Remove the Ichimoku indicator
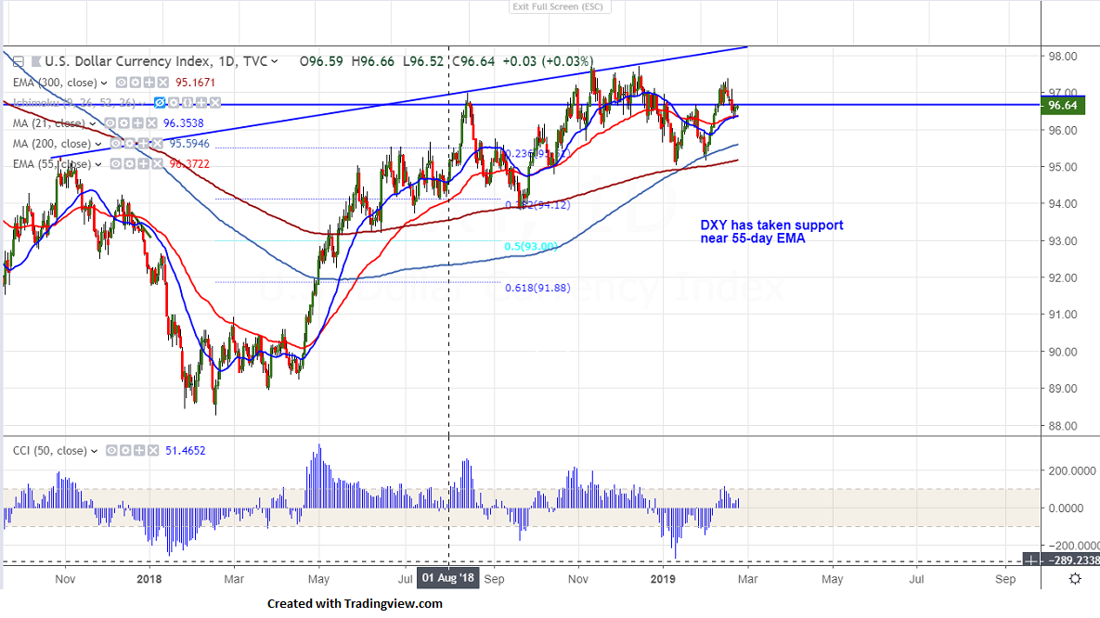1100x618 pixels. 215,103
